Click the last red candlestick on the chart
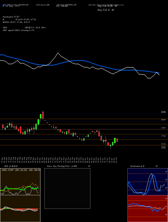 point(117,140)
